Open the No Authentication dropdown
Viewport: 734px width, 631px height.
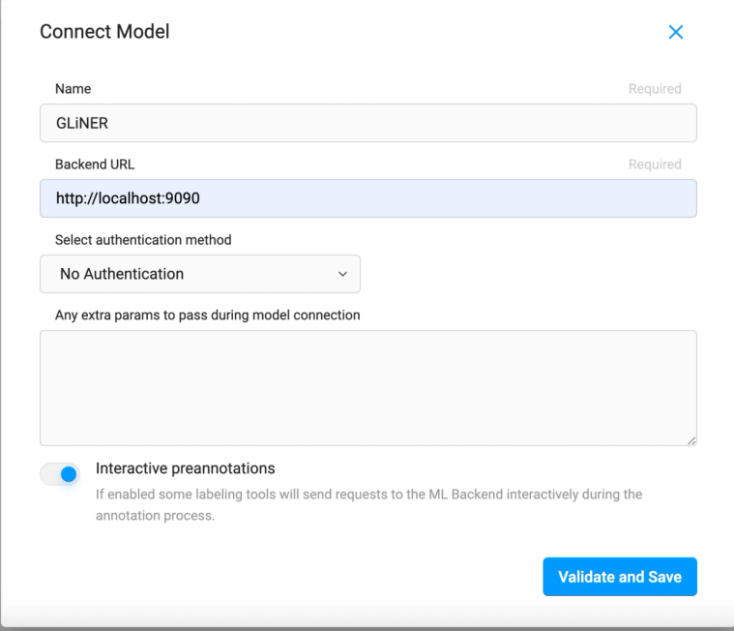click(x=199, y=274)
